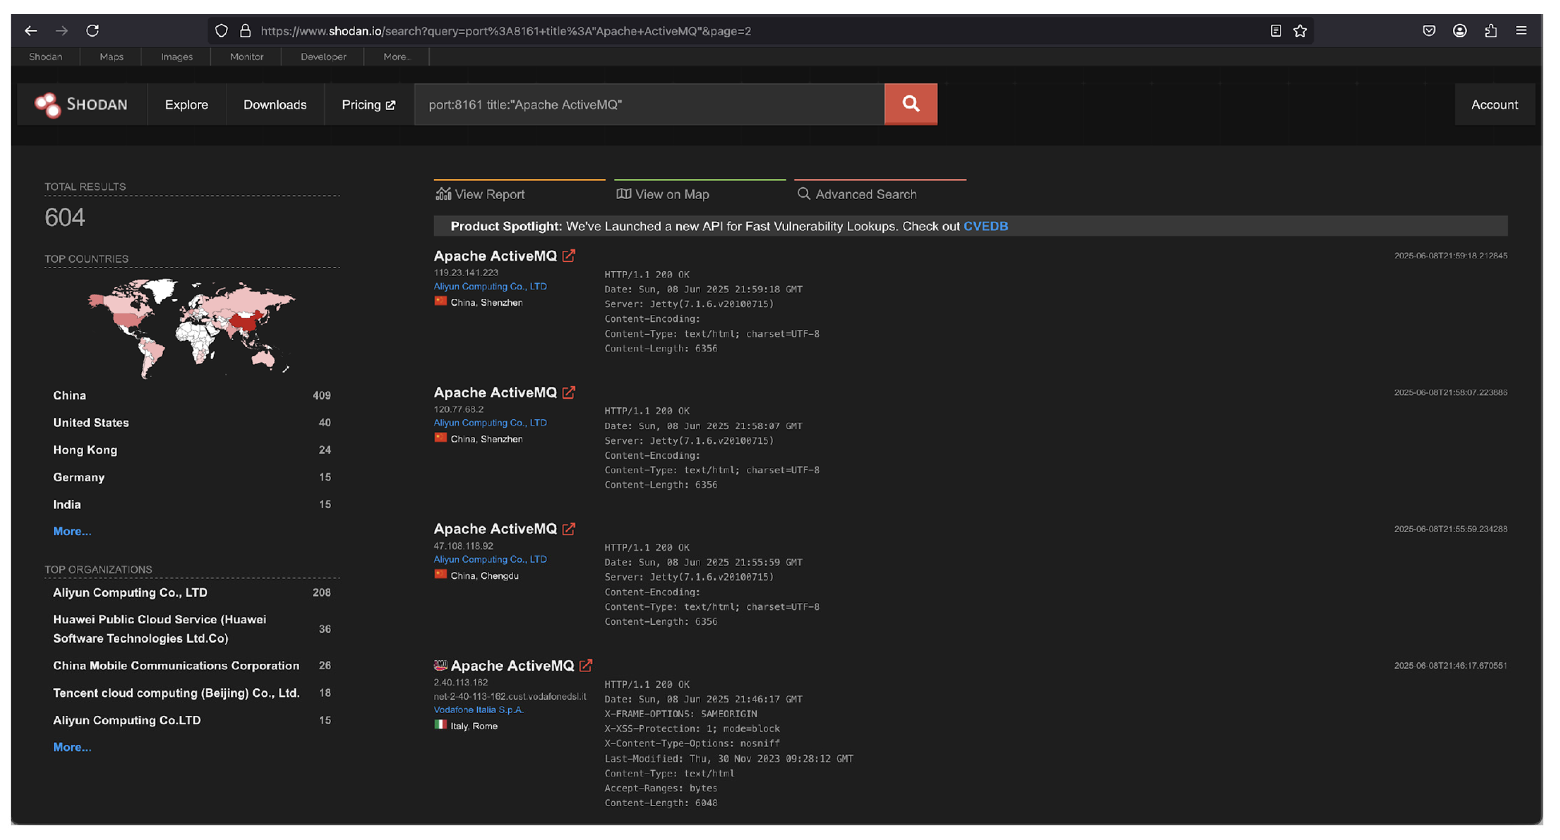Open the More.. menu in top bar
This screenshot has height=840, width=1560.
397,57
